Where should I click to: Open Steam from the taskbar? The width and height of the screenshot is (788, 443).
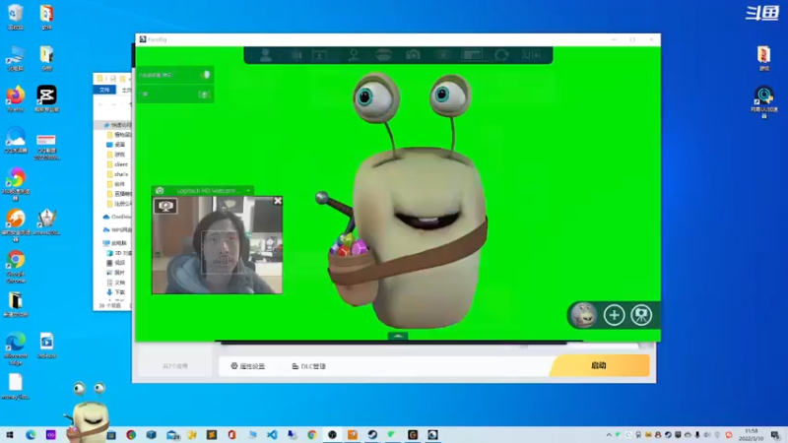coord(372,435)
